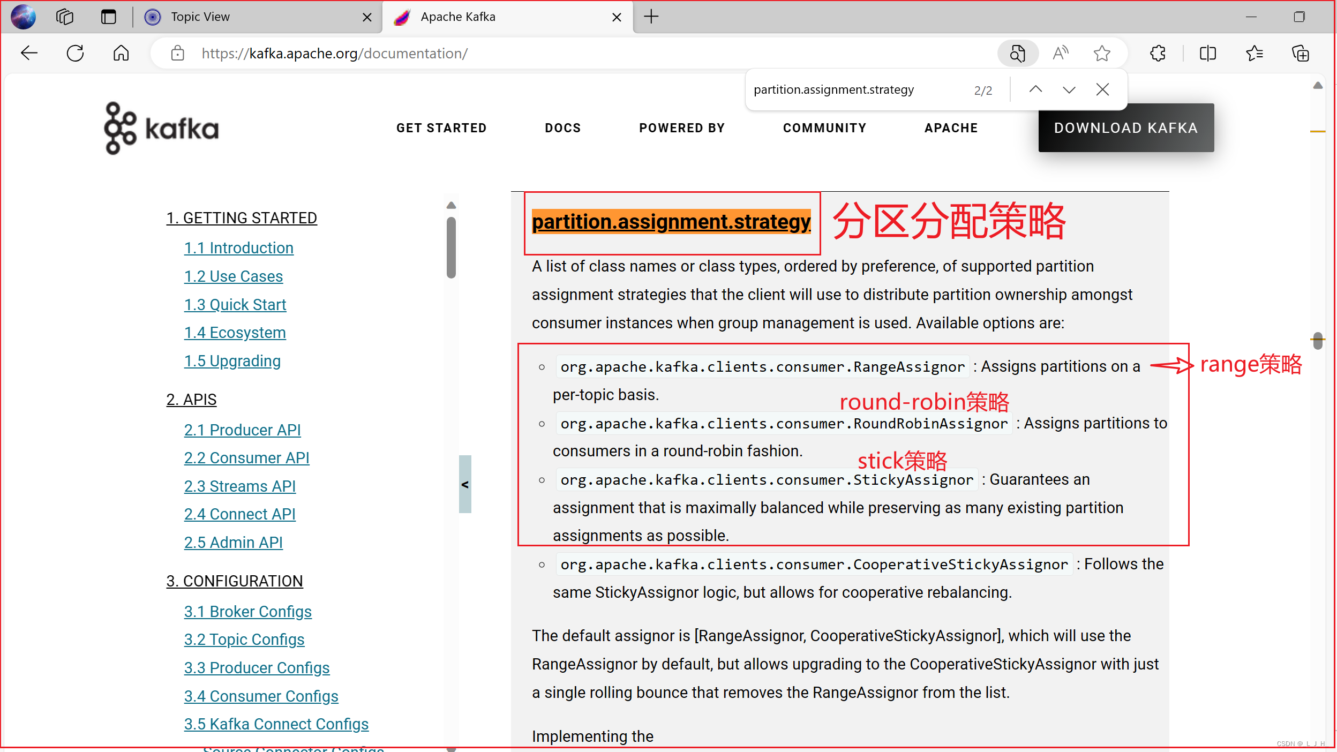Viewport: 1337px width, 752px height.
Task: Reload the Kafka documentation page
Action: point(75,53)
